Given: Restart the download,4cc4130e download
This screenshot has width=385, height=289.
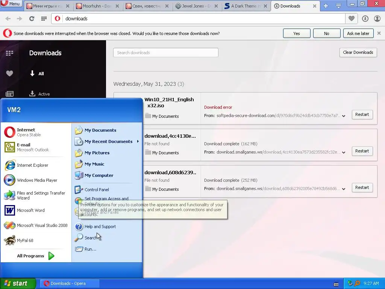Looking at the screenshot, I should coord(362,151).
